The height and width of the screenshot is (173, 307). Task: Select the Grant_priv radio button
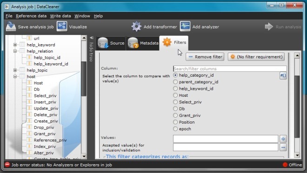[175, 115]
